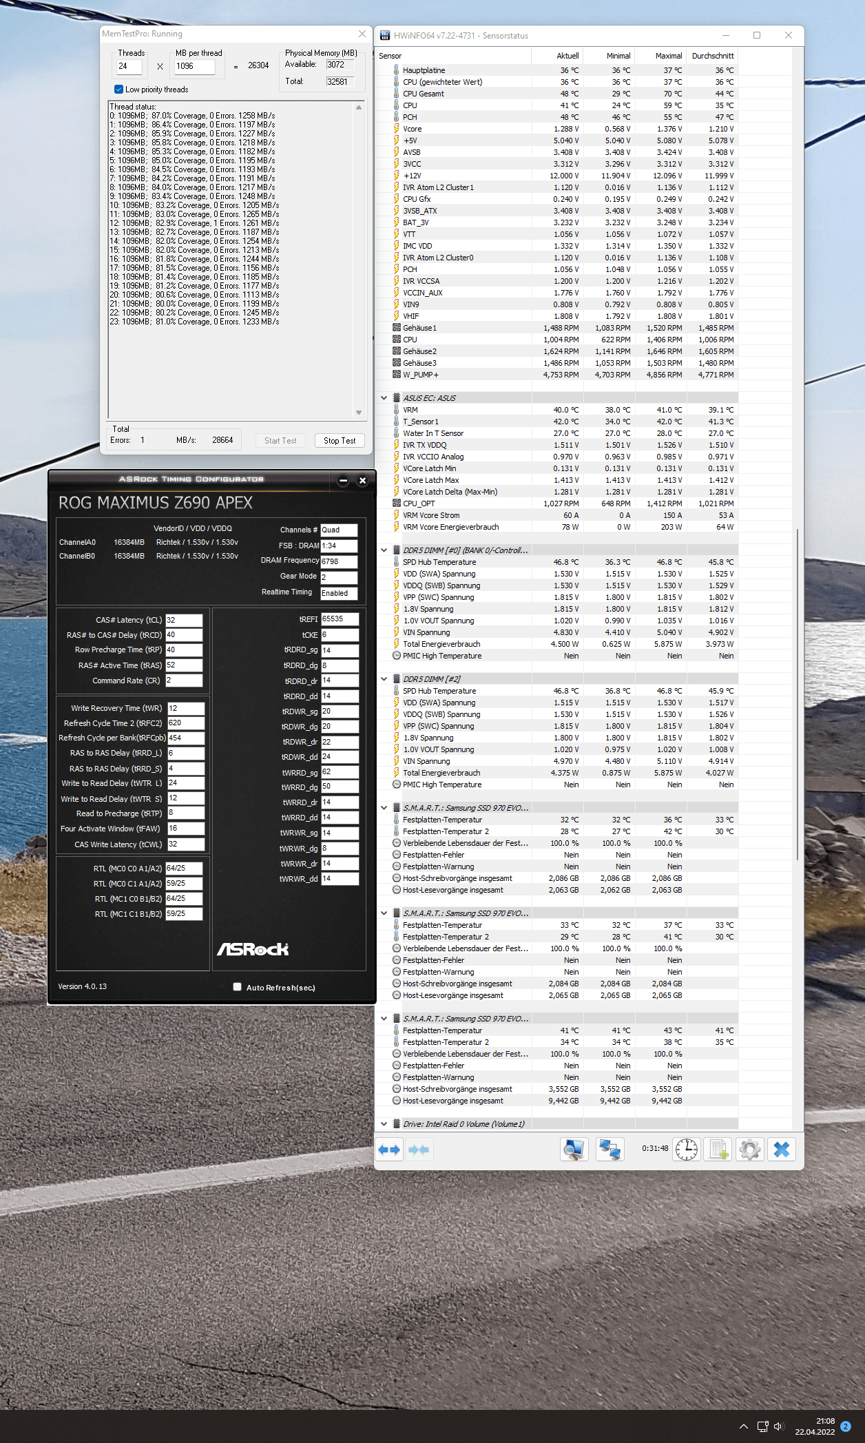Viewport: 865px width, 1443px height.
Task: Reset the HWiNFO clock timer icon
Action: point(686,1149)
